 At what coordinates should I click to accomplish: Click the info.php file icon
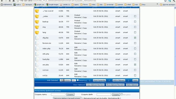tap(37, 54)
